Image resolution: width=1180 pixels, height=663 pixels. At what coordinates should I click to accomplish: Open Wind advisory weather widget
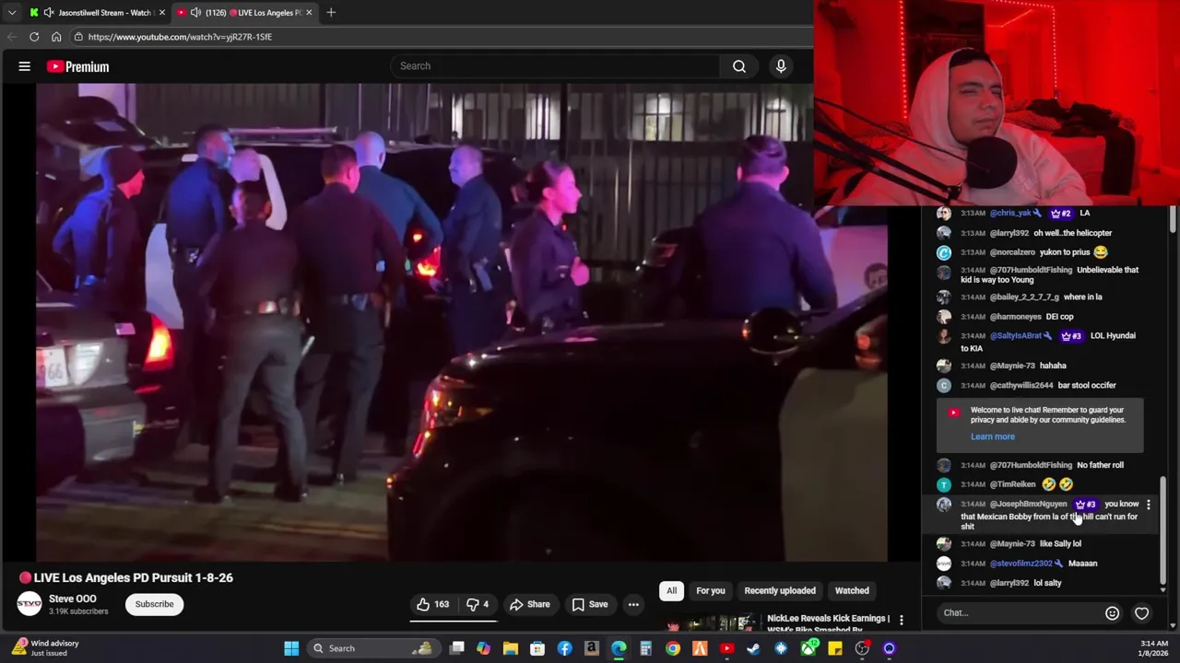click(46, 647)
